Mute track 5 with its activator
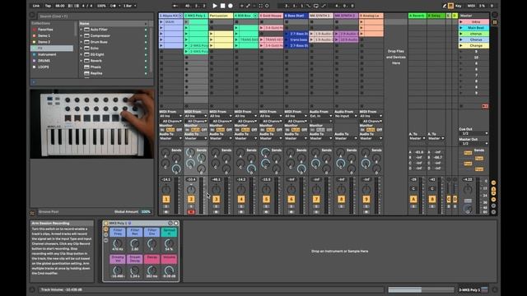 [266, 199]
